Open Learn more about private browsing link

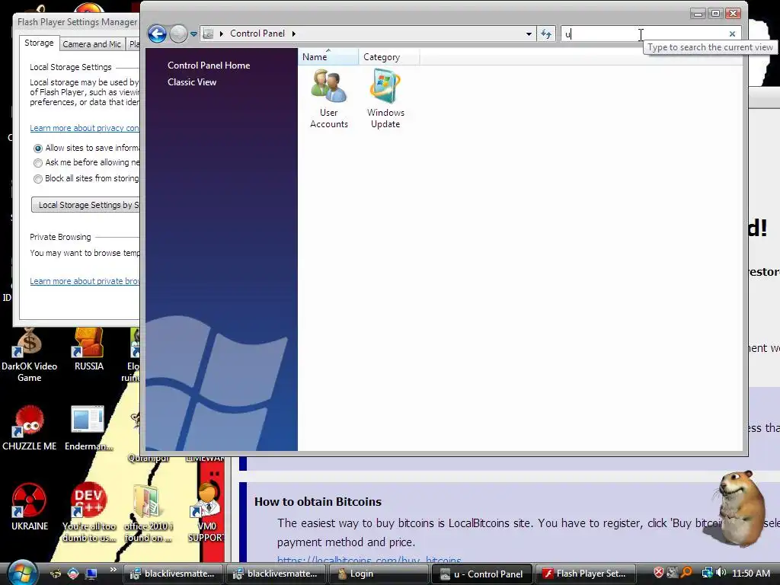(85, 281)
